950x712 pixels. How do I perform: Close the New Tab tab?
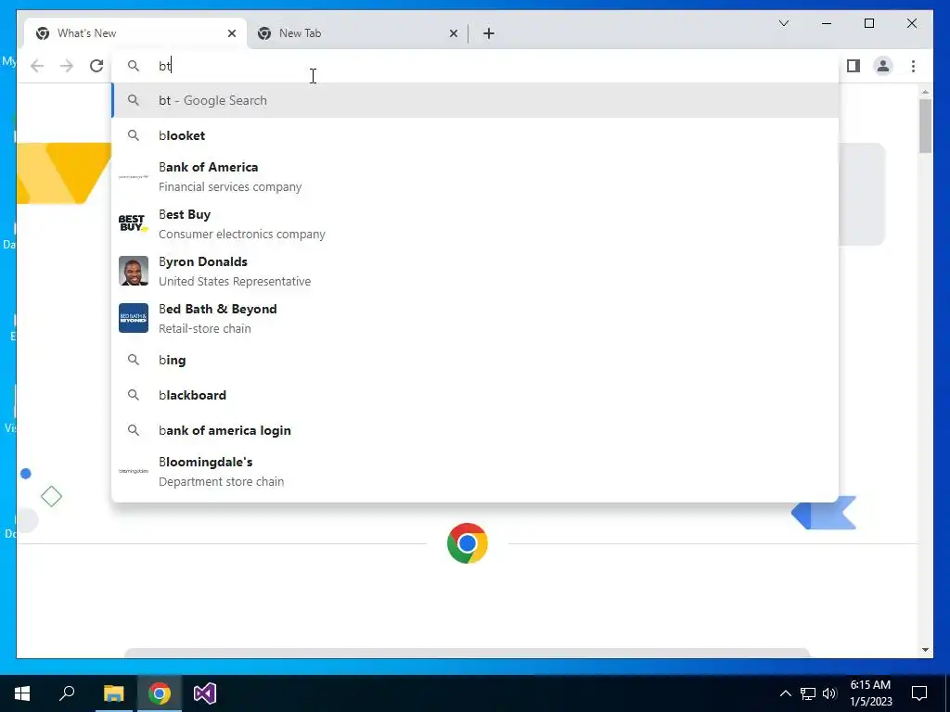coord(453,33)
